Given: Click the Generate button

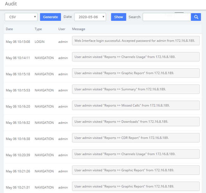Looking at the screenshot, I should click(x=50, y=17).
